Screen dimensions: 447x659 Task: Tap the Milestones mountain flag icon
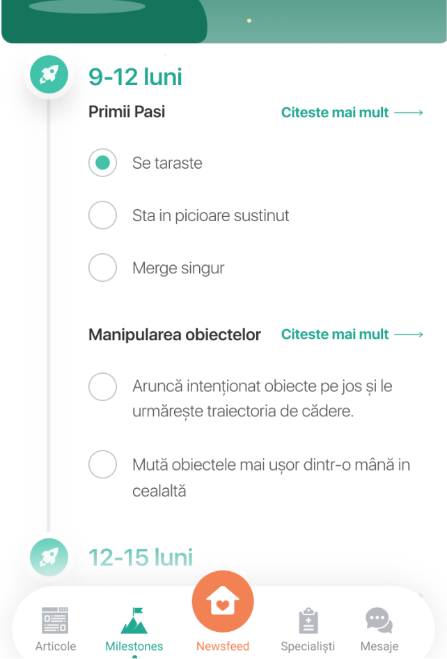click(134, 620)
